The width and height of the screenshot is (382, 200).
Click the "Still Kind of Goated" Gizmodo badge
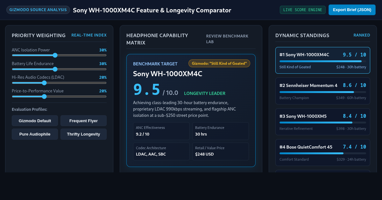point(219,63)
